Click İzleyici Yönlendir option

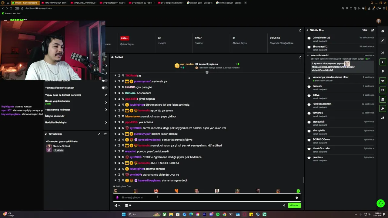55,116
